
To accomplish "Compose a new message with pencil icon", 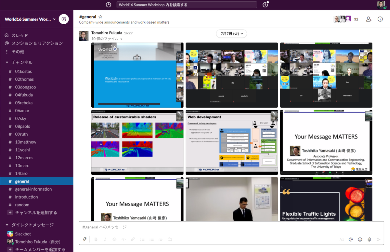I will coord(64,19).
